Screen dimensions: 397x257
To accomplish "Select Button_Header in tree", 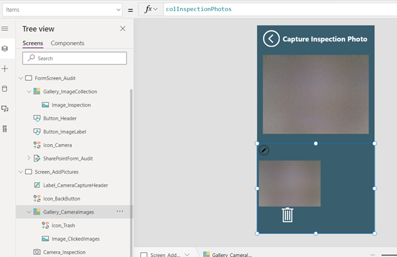I will pos(60,118).
